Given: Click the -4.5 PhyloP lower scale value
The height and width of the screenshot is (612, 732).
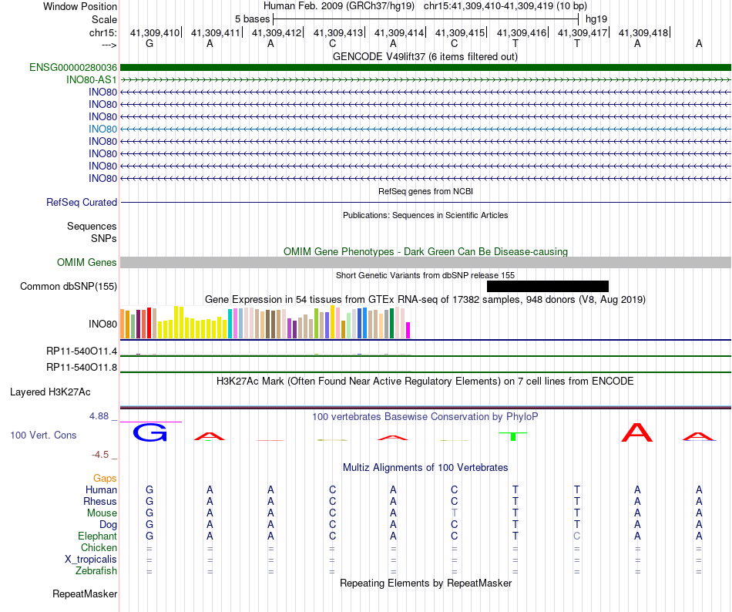Looking at the screenshot, I should pyautogui.click(x=100, y=454).
